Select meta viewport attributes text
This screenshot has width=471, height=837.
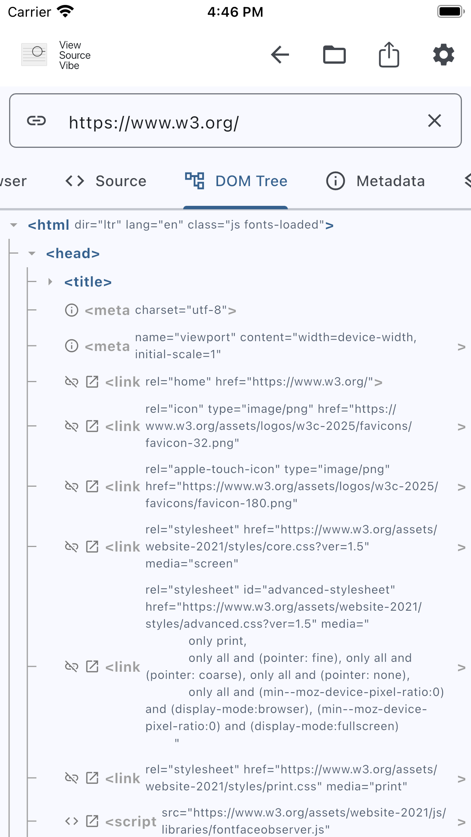pyautogui.click(x=276, y=346)
